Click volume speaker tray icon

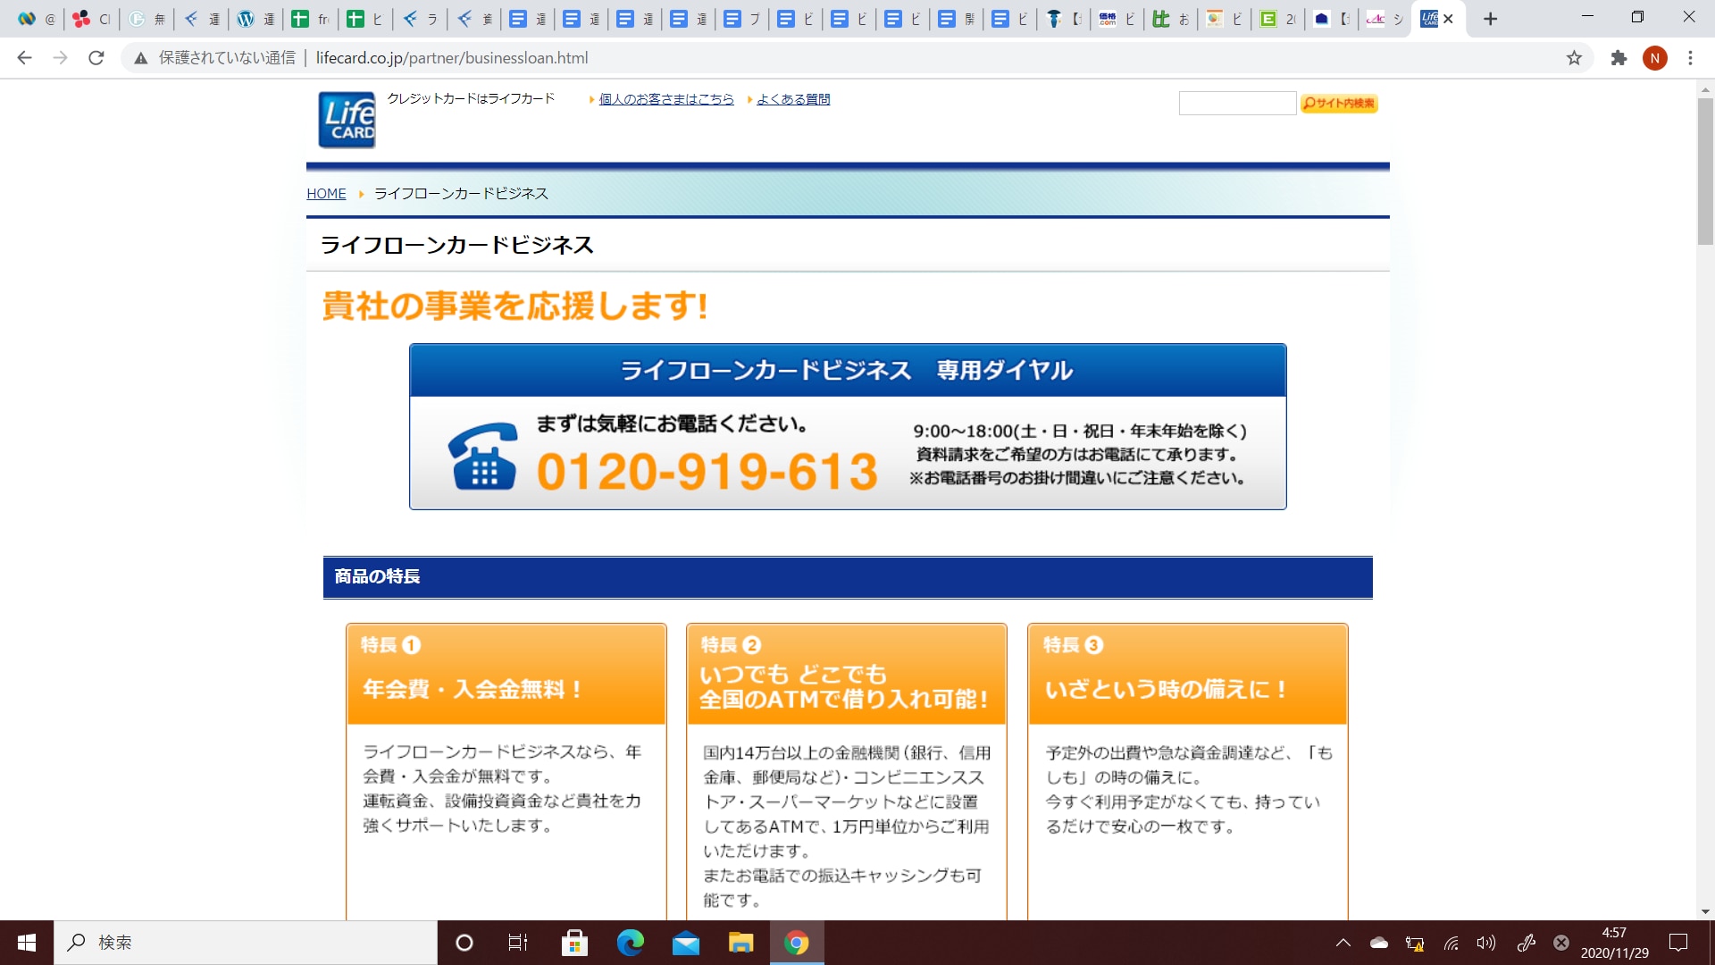coord(1485,943)
